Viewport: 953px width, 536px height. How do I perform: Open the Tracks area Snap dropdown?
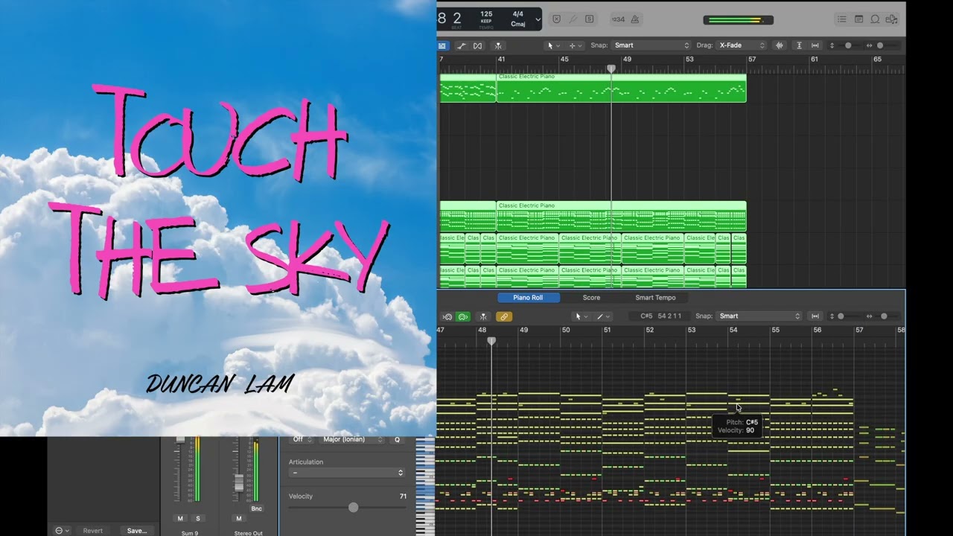coord(651,45)
